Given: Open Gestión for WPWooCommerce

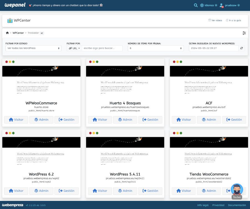Looking at the screenshot, I should click(66, 120).
